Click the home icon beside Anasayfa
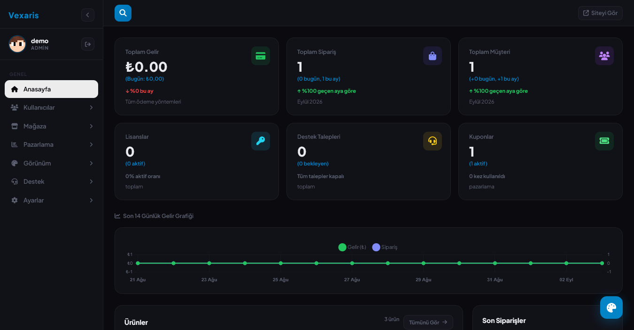634x330 pixels. [15, 89]
